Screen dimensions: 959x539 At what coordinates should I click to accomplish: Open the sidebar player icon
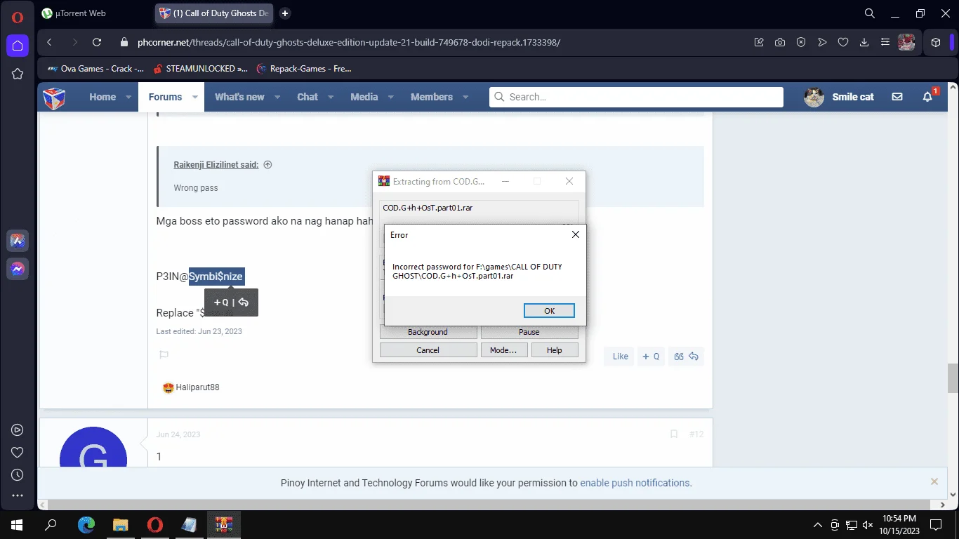[18, 430]
